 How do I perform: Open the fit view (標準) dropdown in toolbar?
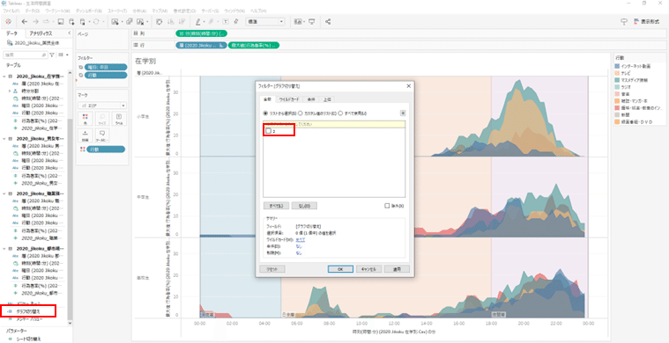click(x=265, y=21)
